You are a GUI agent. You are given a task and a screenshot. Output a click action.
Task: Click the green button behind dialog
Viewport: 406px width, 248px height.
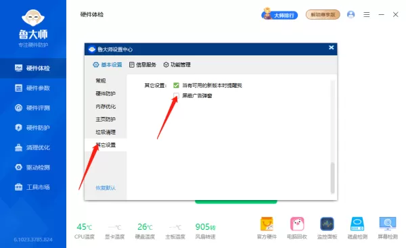tap(236, 201)
